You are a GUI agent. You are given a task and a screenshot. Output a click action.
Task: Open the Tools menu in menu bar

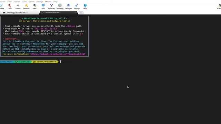click(24, 1)
